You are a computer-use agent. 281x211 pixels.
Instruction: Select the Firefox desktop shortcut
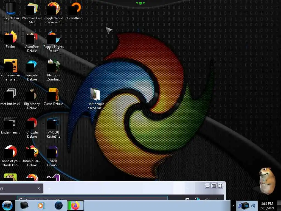tap(11, 40)
